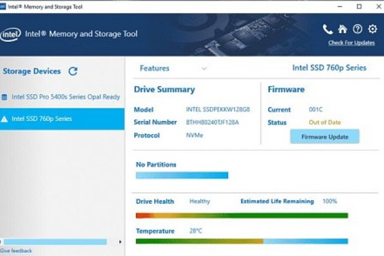
Task: Click the Out of Date status text
Action: [325, 122]
